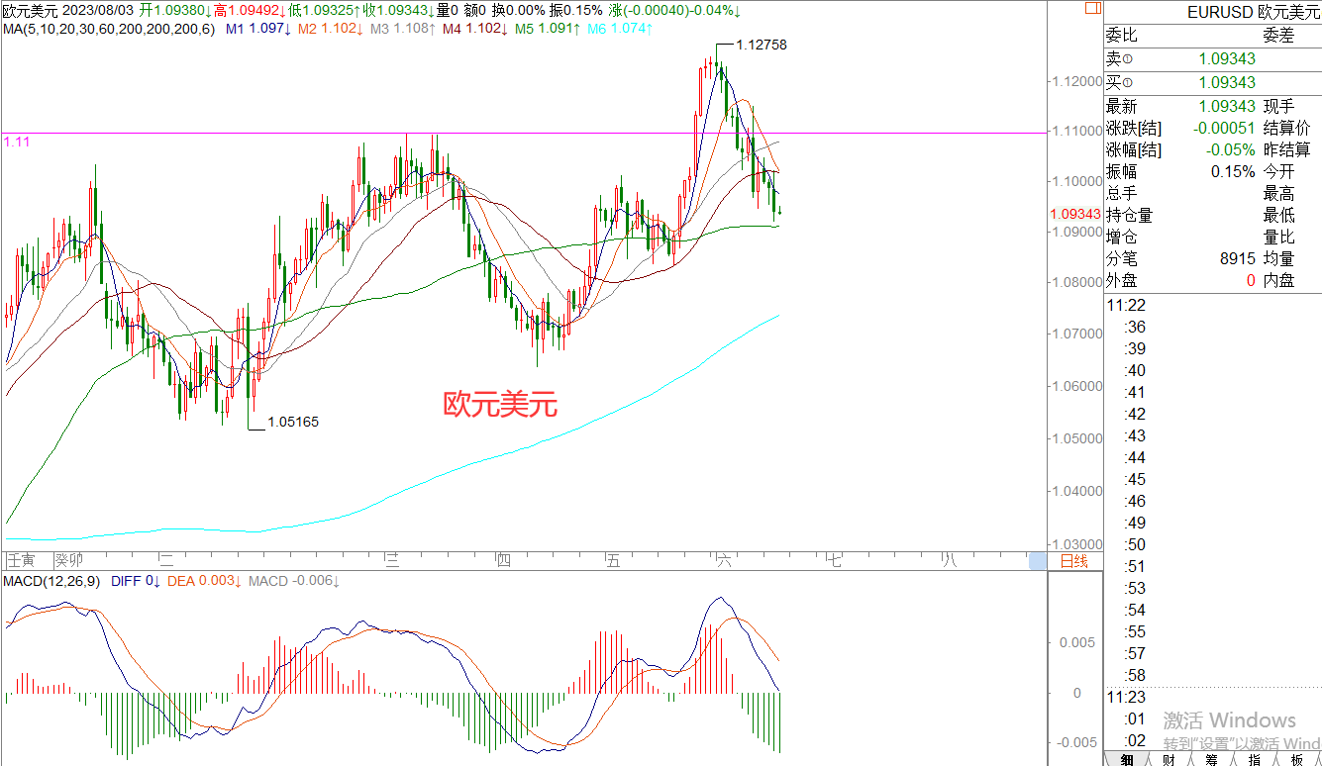Click the DEA 0.003 value label
This screenshot has width=1322, height=766.
(204, 581)
